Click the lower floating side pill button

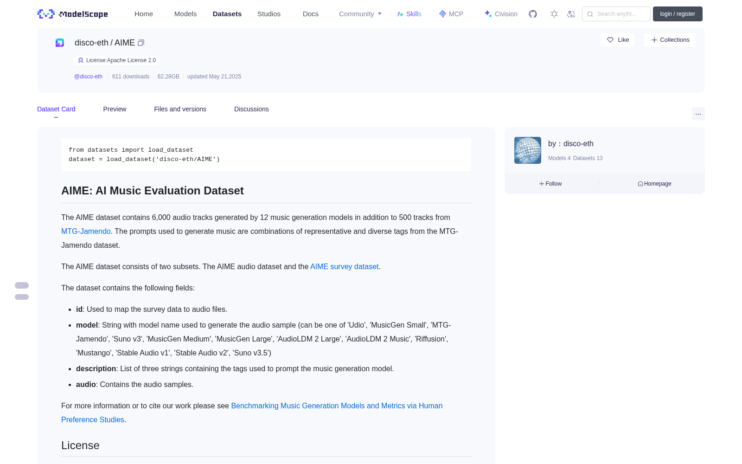pos(22,297)
